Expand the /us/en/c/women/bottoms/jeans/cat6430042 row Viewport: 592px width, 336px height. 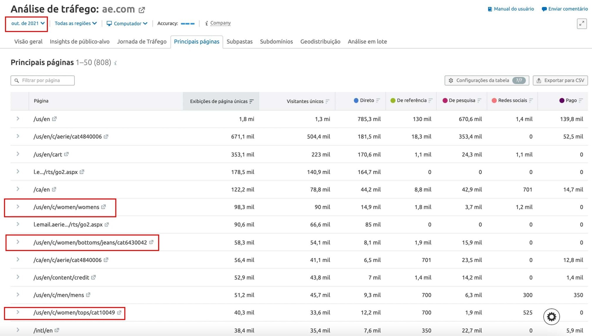point(18,242)
